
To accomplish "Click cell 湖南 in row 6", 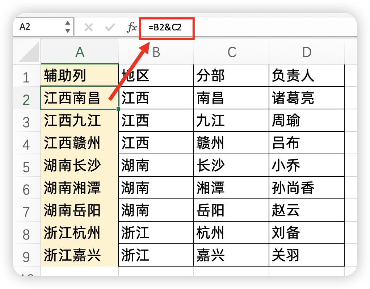I will coord(156,188).
